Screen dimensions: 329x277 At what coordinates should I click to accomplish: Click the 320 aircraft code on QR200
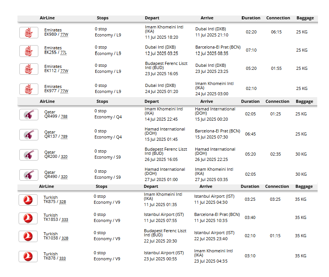click(64, 157)
